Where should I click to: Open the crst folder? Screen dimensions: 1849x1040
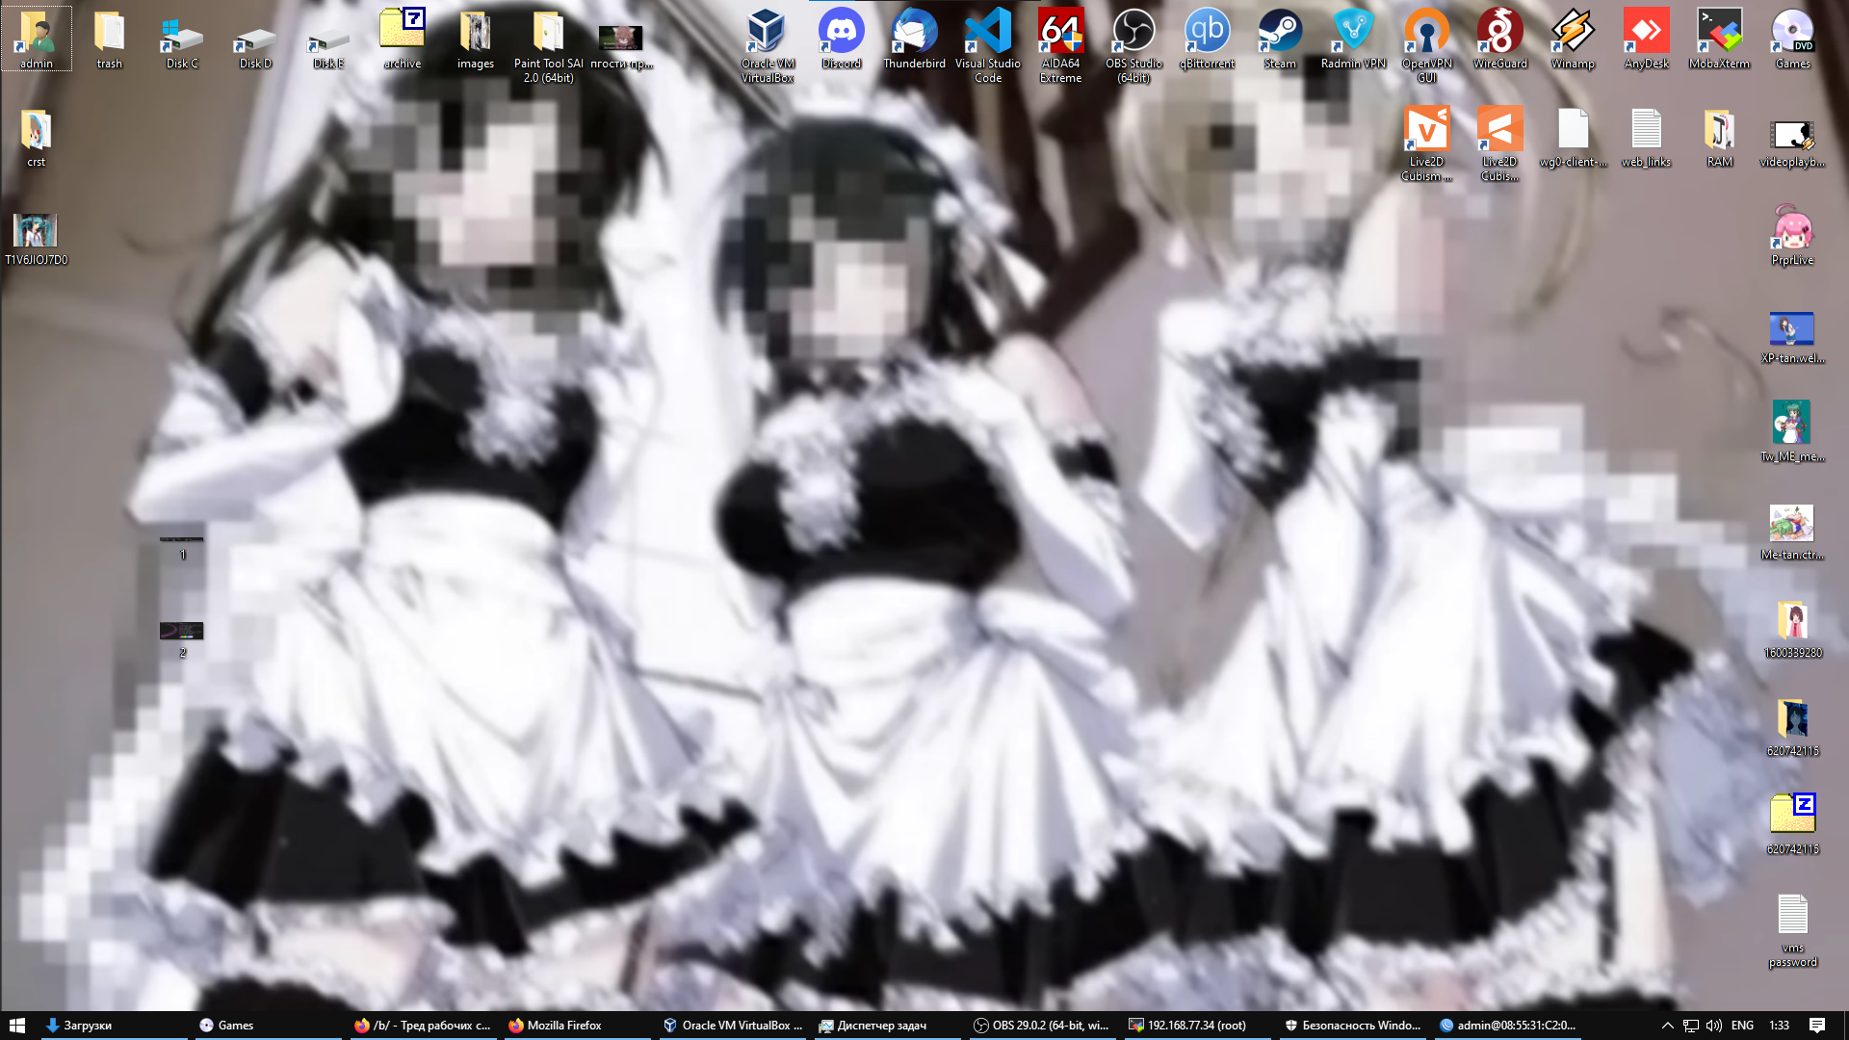(x=37, y=137)
